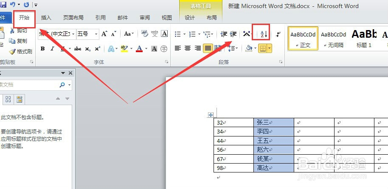Click the A-Z Sort icon
388x189 pixels.
click(264, 34)
